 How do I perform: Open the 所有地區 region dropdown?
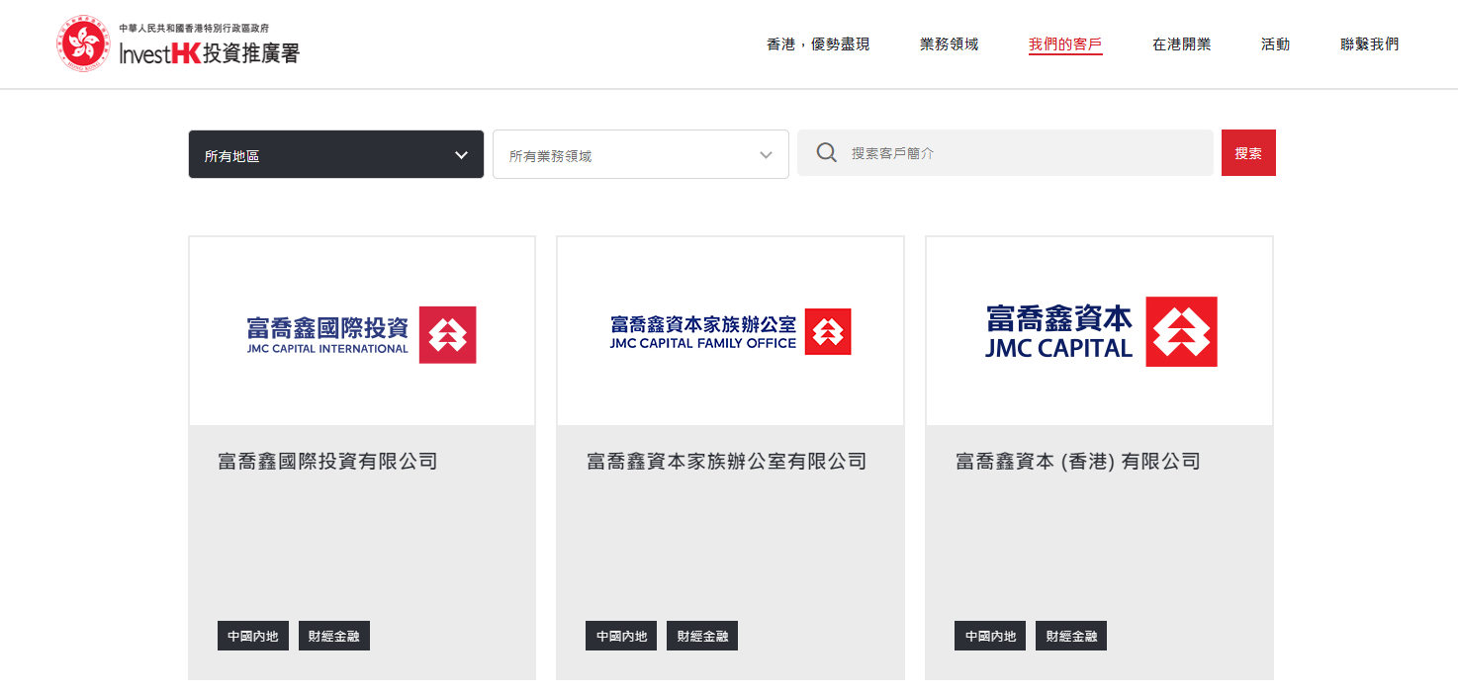[x=336, y=154]
